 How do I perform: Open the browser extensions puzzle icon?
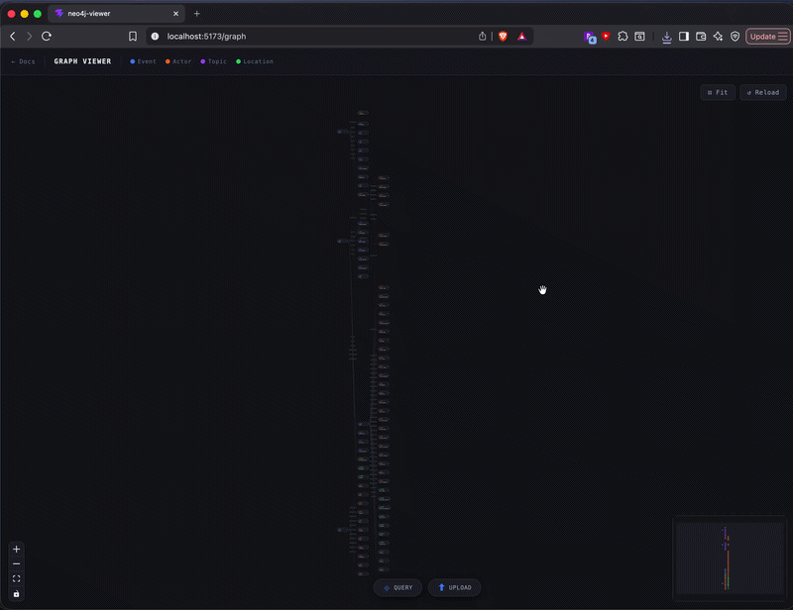[623, 36]
